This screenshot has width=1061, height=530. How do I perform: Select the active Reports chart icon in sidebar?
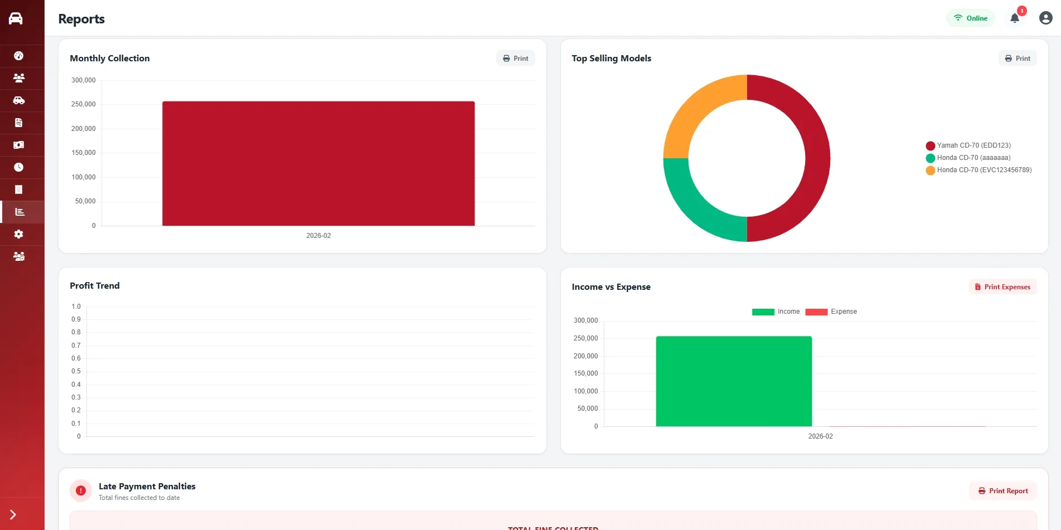20,212
